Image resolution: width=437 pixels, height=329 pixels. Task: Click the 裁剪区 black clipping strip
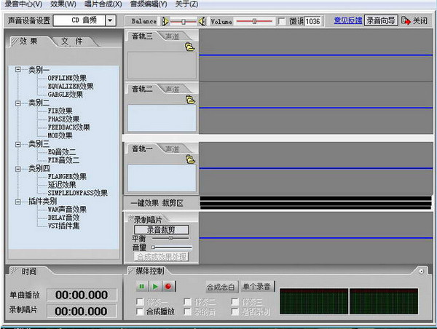click(x=315, y=202)
